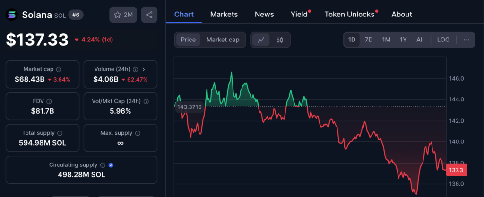Image resolution: width=484 pixels, height=197 pixels.
Task: Open the About tab
Action: tap(402, 15)
